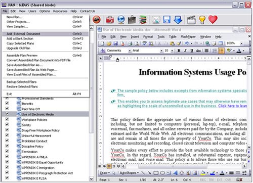Open the Resources menu in MIDAS

click(x=60, y=11)
